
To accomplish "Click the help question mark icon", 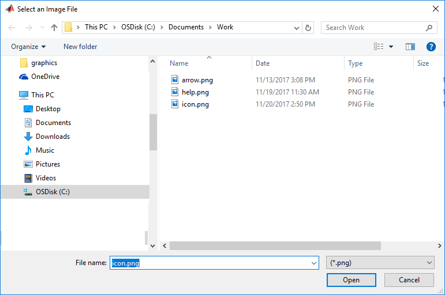I will click(431, 47).
